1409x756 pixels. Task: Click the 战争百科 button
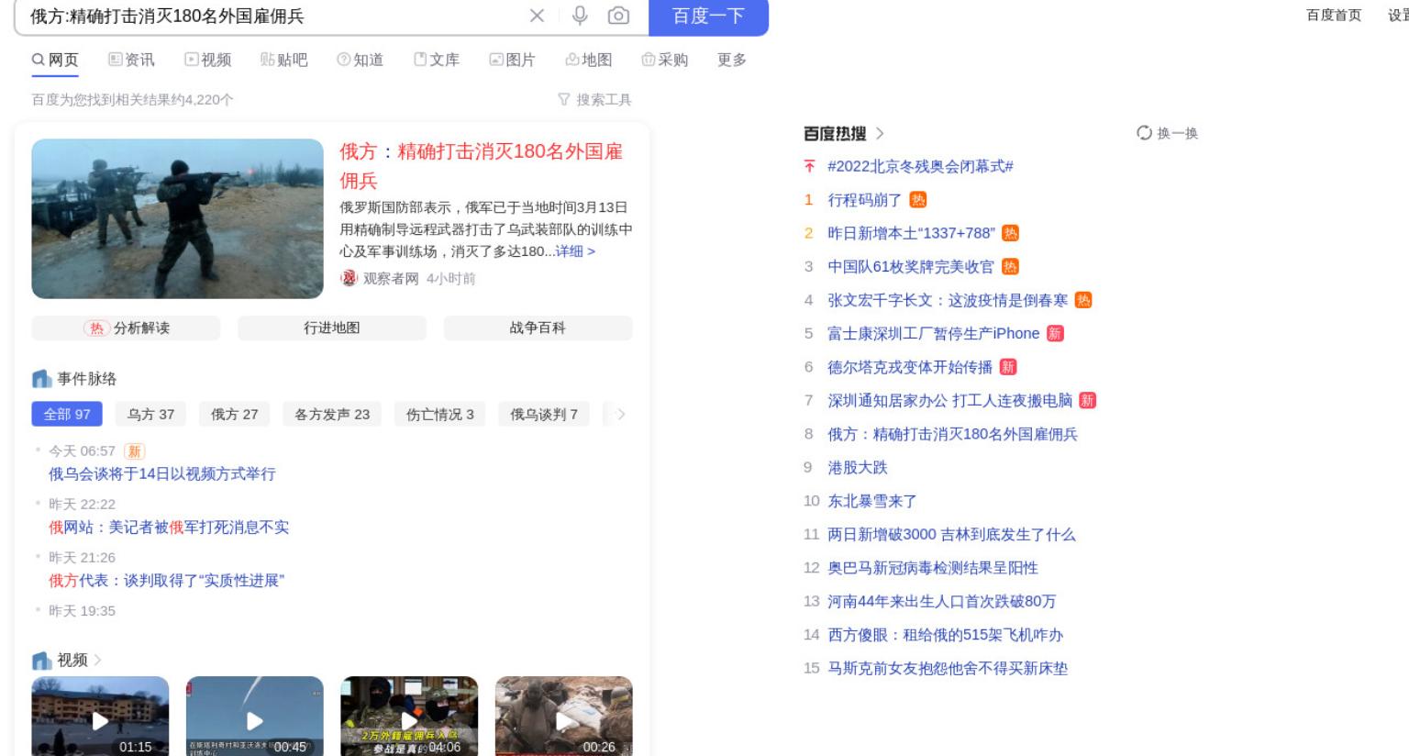[538, 328]
